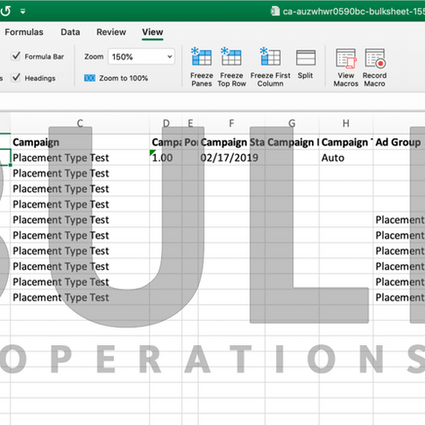This screenshot has height=425, width=425.
Task: Select column C header
Action: click(x=80, y=123)
